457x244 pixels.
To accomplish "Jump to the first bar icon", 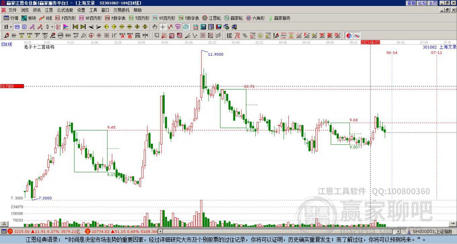I will pyautogui.click(x=75, y=27).
